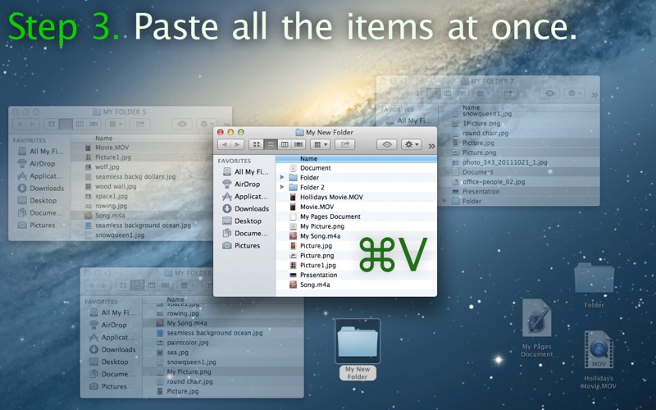Switch My New Folder to icon view
The width and height of the screenshot is (656, 410).
(256, 144)
